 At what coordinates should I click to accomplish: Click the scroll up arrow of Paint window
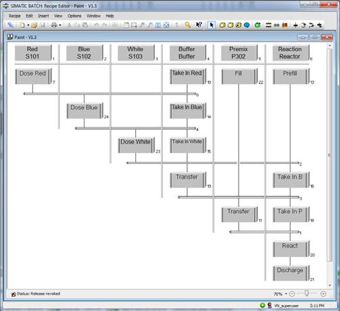pyautogui.click(x=330, y=45)
